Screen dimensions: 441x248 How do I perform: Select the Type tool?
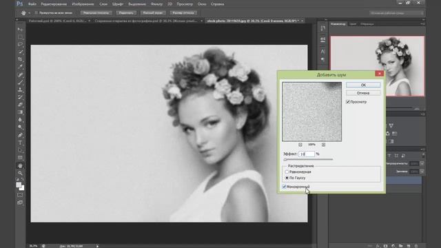20,143
